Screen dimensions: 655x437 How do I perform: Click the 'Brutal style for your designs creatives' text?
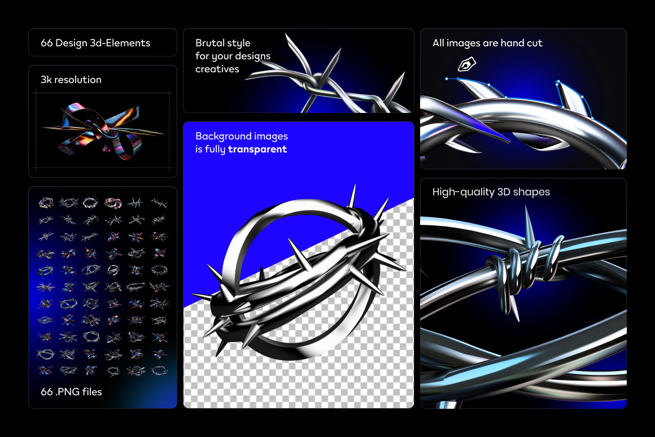233,56
